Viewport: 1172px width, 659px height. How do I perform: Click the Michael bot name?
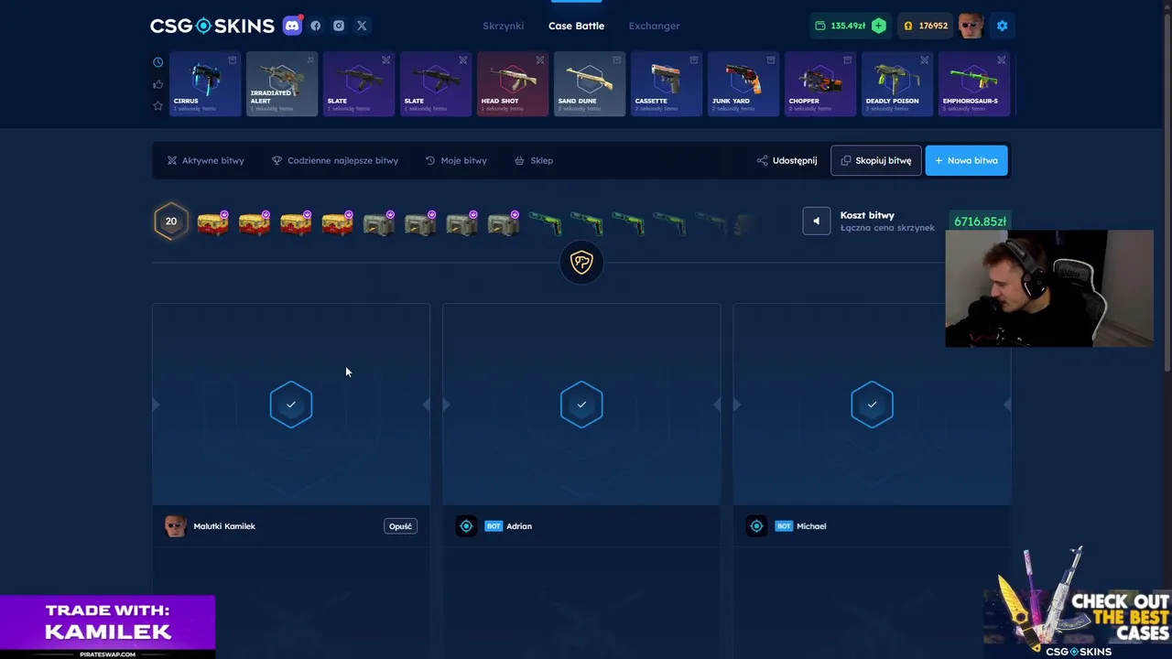click(811, 526)
